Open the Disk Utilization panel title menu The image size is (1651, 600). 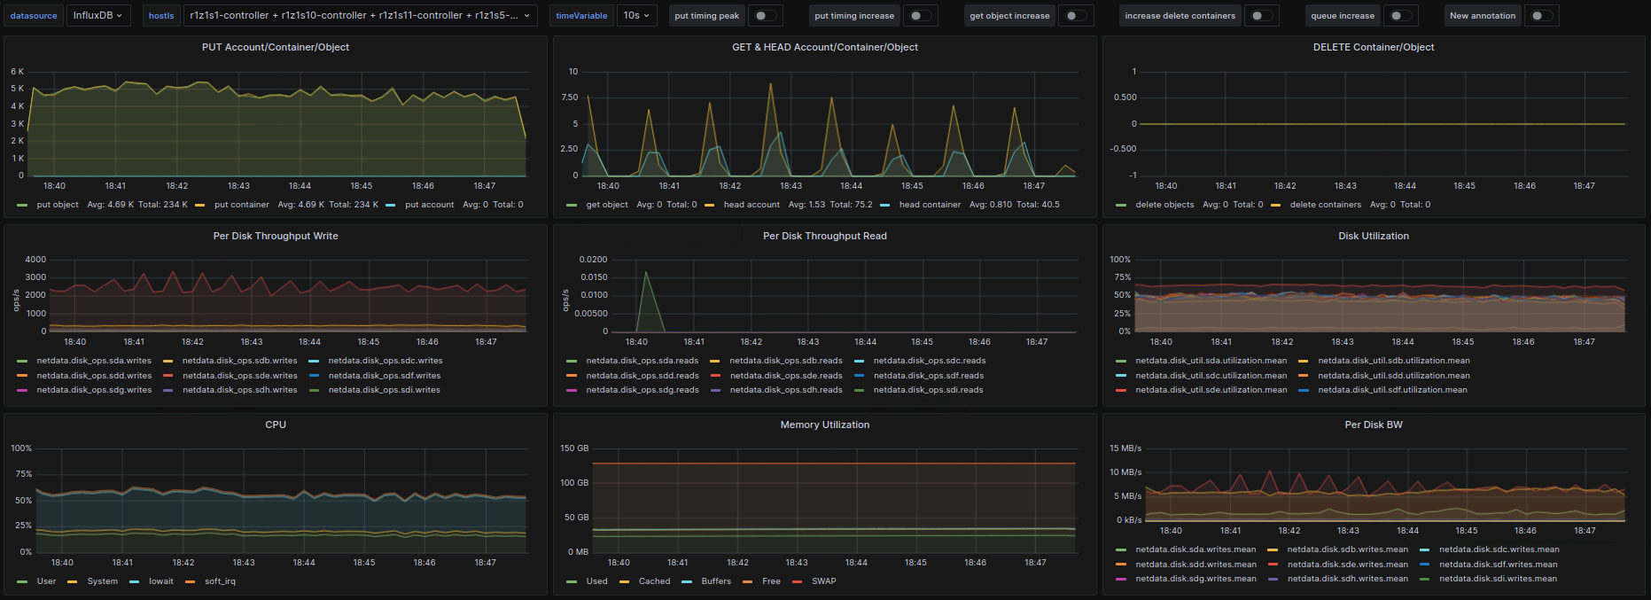(1373, 236)
